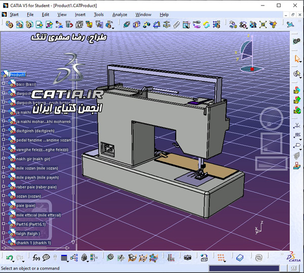Viewport: 304px width, 273px height.
Task: Click the Generate Numbering icon
Action: pos(79,25)
